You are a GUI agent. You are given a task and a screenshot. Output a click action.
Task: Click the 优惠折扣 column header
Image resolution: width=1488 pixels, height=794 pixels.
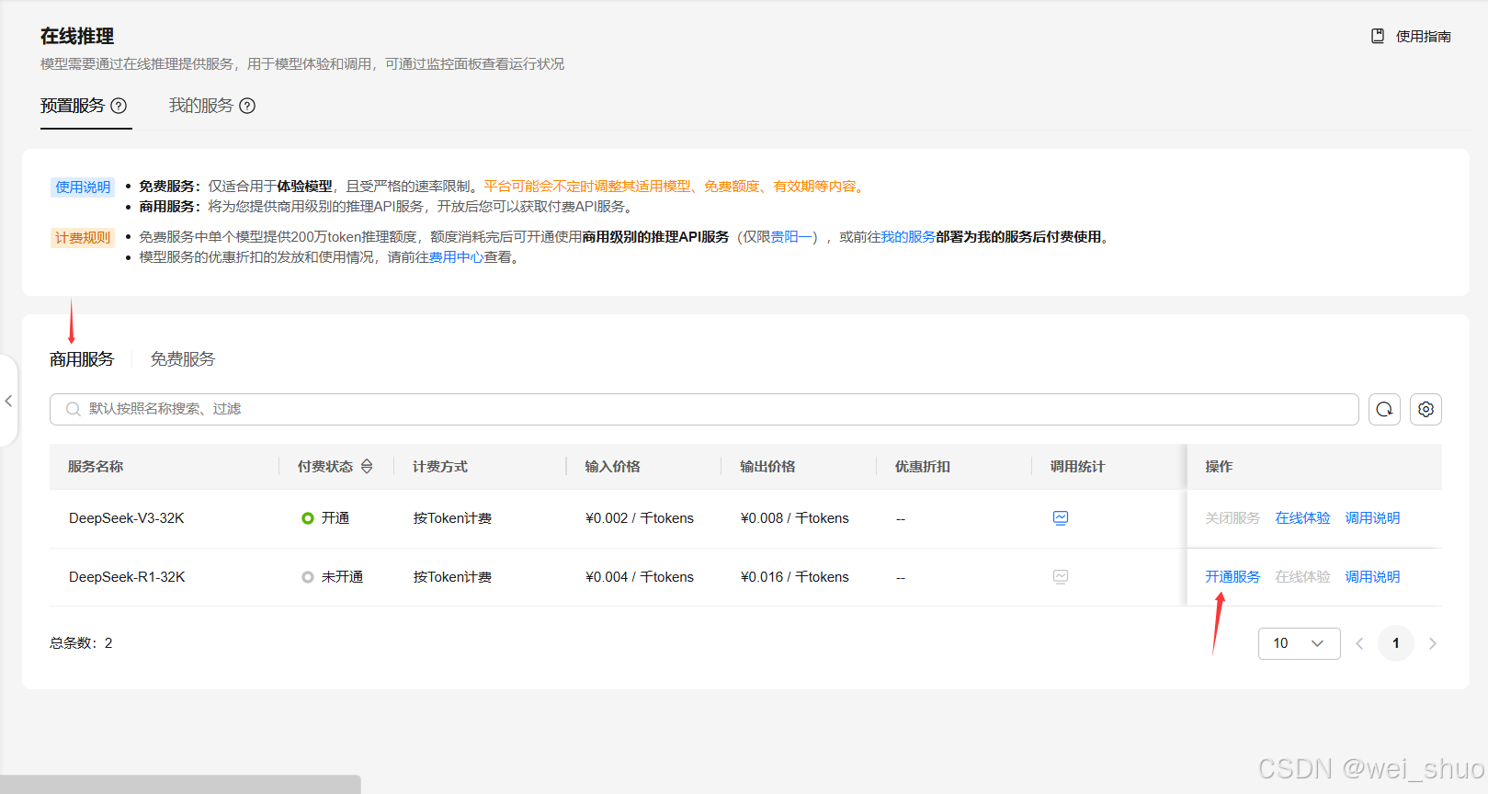pos(923,467)
